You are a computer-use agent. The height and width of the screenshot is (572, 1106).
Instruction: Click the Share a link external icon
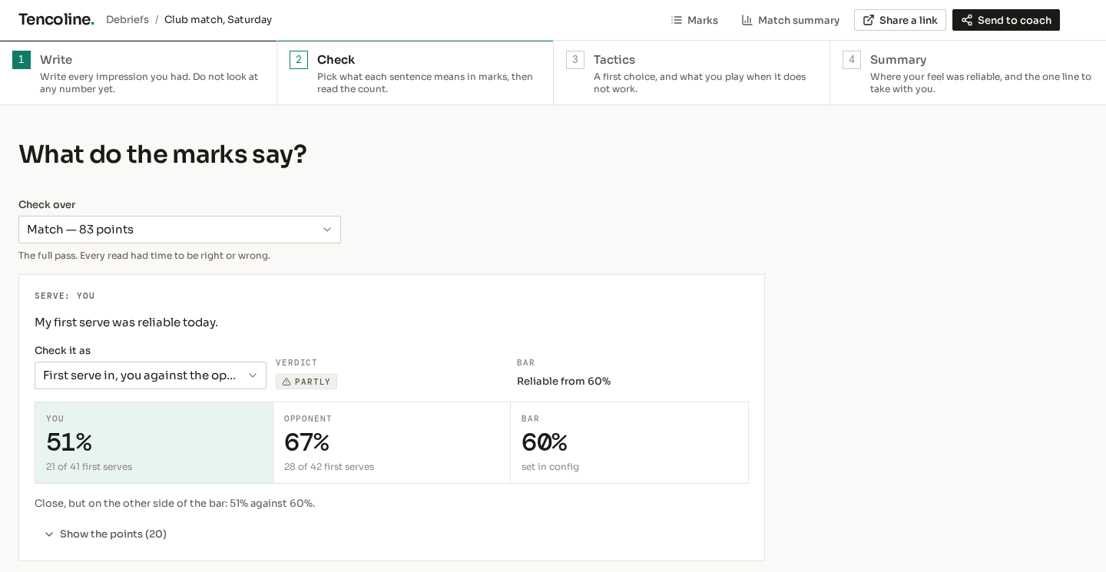pos(869,21)
